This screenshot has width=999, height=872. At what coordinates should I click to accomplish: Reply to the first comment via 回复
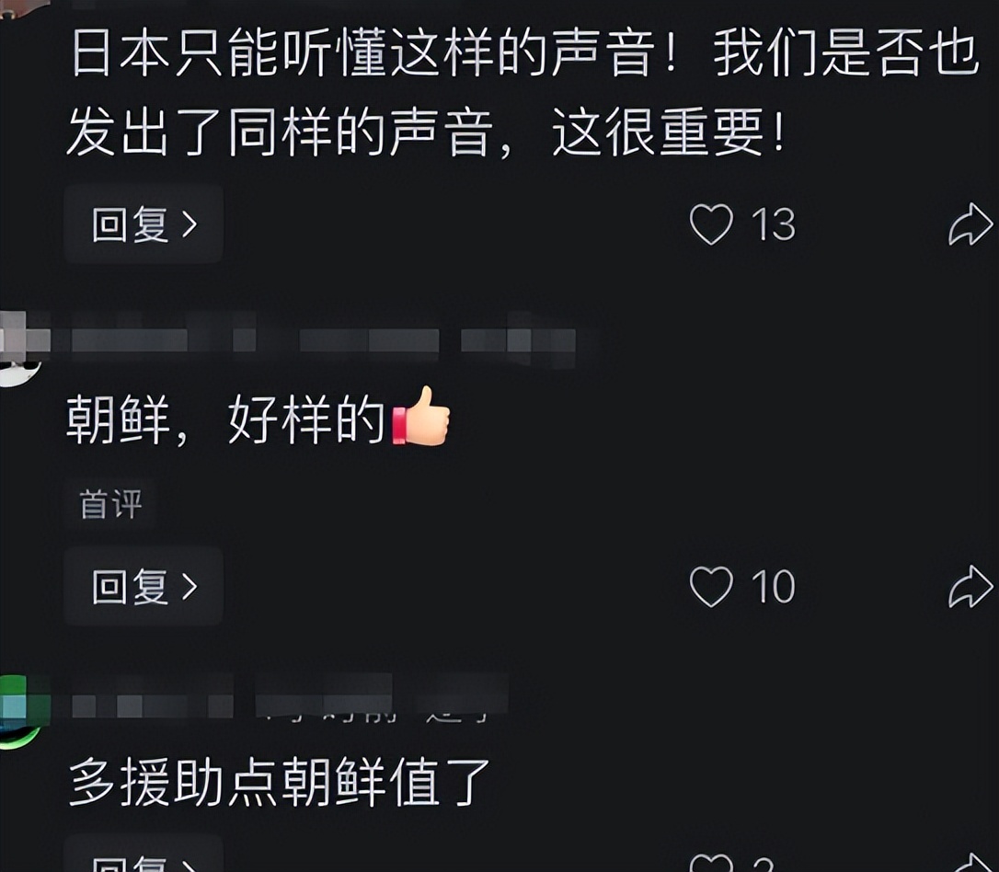click(x=144, y=224)
